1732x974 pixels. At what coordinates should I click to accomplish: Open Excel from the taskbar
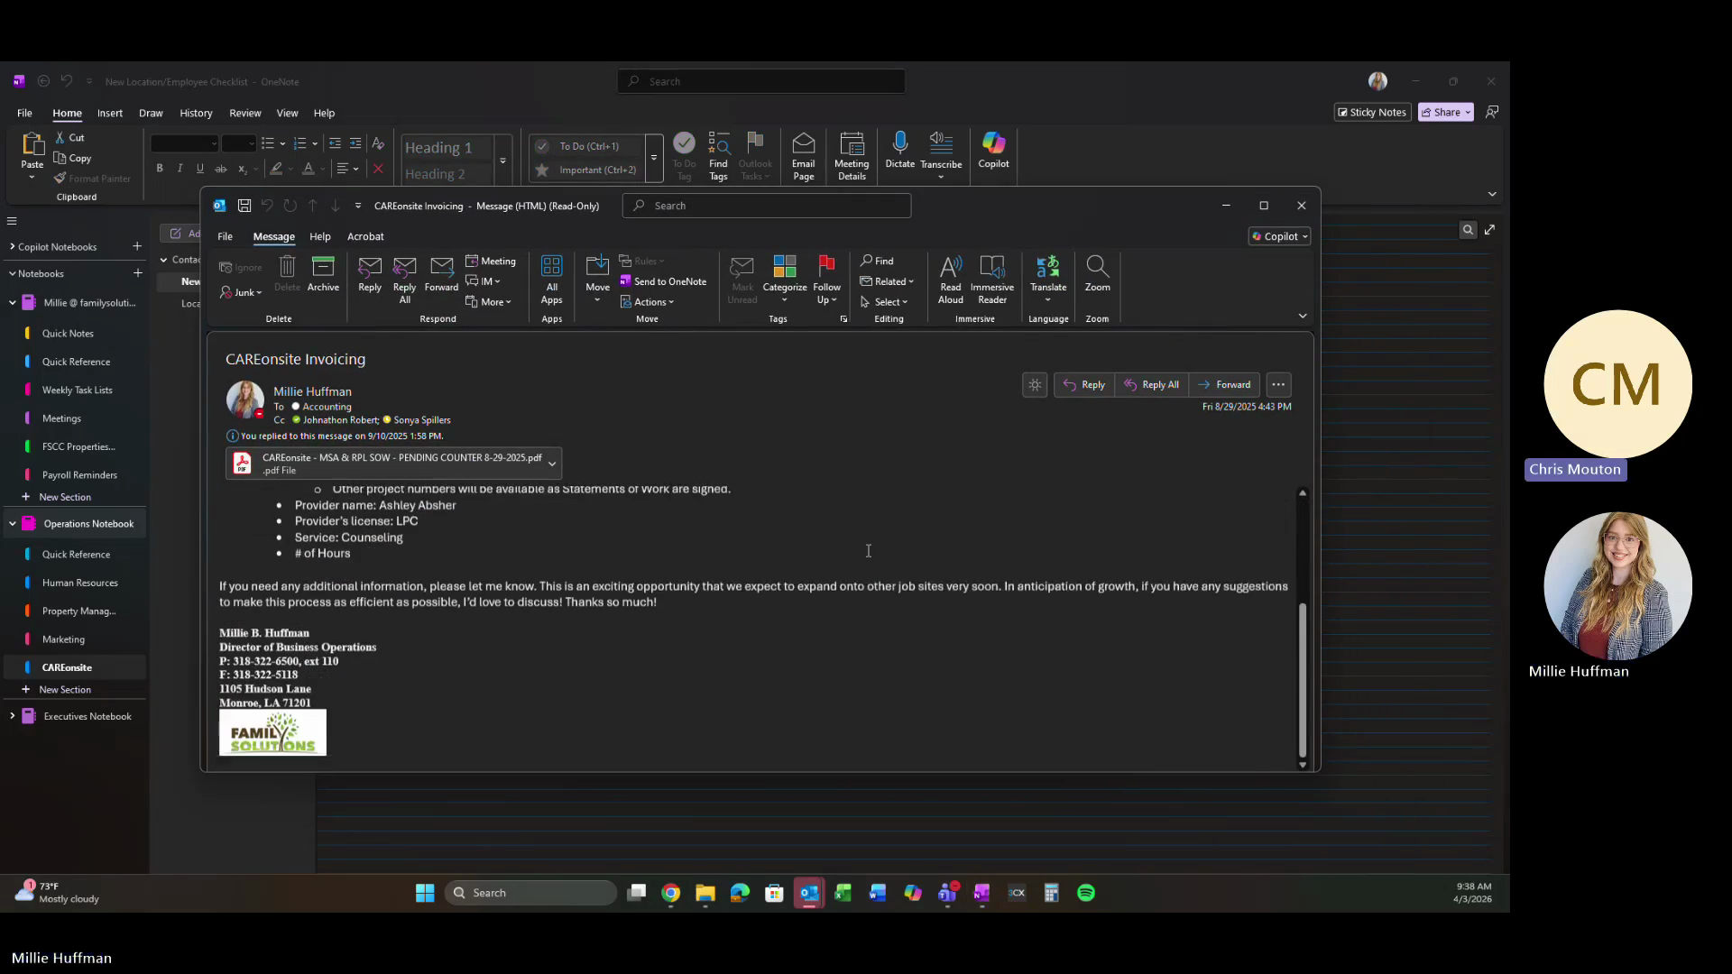click(x=843, y=893)
